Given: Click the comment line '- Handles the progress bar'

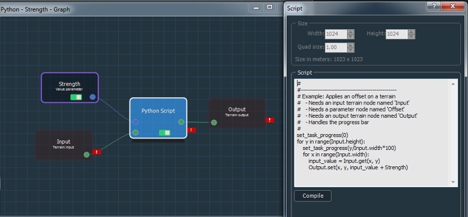Looking at the screenshot, I should click(x=337, y=122).
